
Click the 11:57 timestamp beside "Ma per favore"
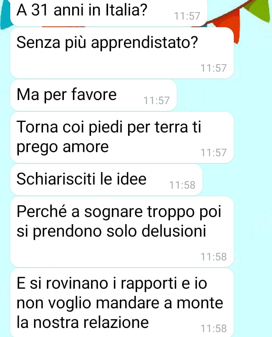coord(157,101)
